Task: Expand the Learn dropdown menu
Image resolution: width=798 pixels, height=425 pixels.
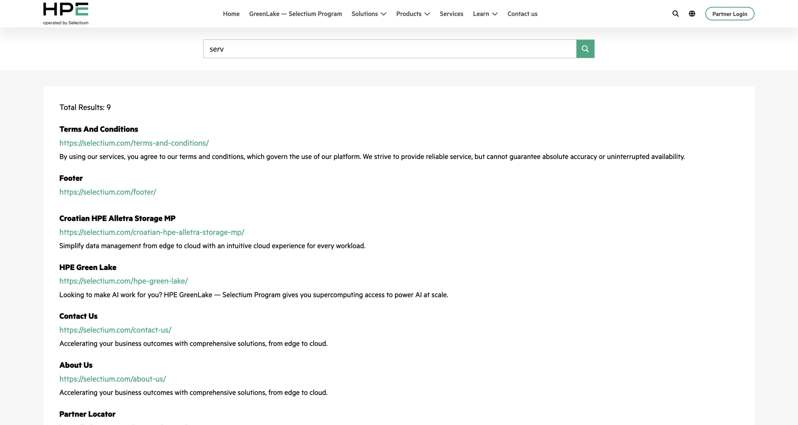Action: click(x=485, y=14)
